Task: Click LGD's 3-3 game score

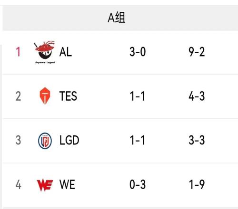Action: click(197, 140)
